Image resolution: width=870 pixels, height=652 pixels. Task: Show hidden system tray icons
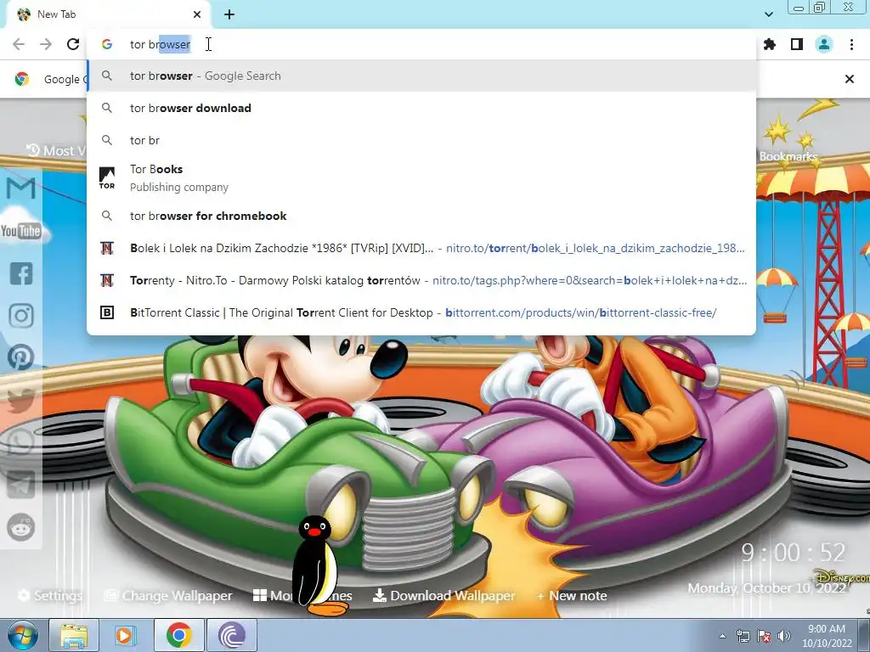tap(722, 636)
